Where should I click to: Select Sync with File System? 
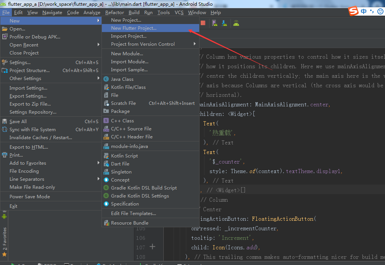(x=51, y=130)
